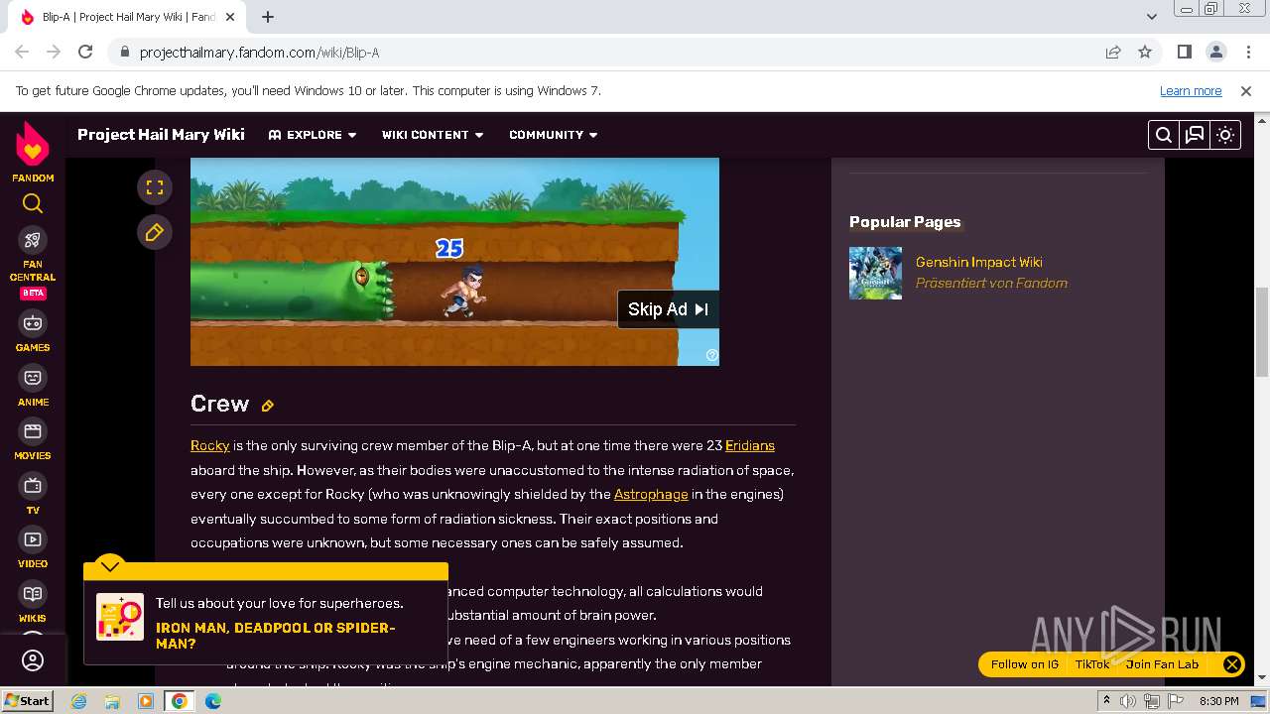Close the Follow on IG banner

1231,664
